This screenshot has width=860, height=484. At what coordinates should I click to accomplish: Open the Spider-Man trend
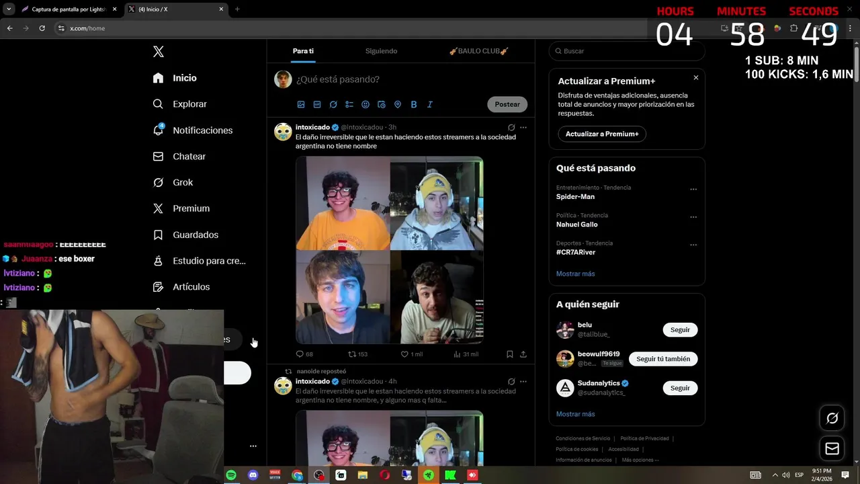pos(575,197)
